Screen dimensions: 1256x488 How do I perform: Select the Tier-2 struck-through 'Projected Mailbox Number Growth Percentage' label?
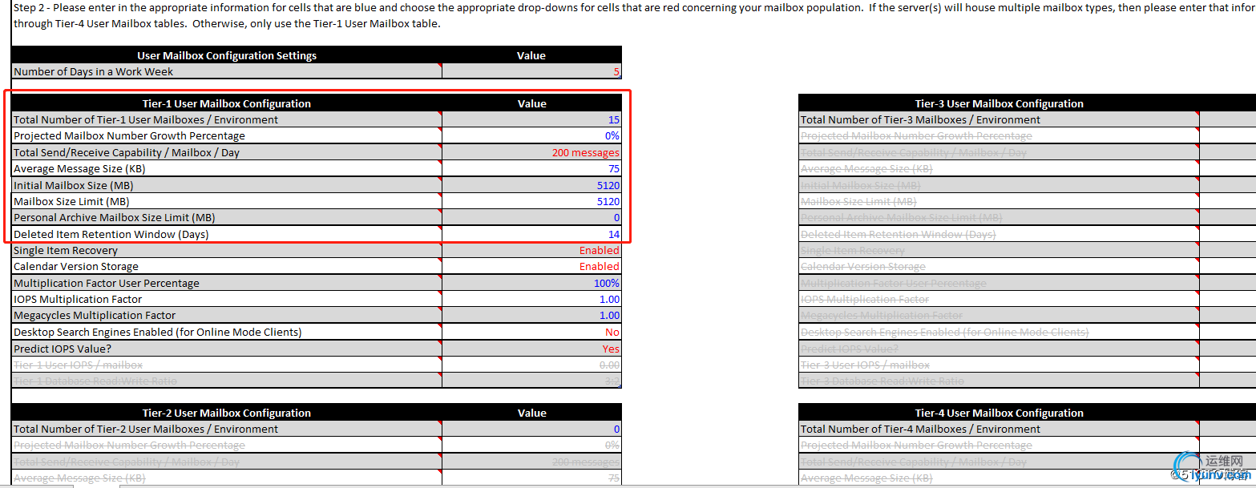129,446
